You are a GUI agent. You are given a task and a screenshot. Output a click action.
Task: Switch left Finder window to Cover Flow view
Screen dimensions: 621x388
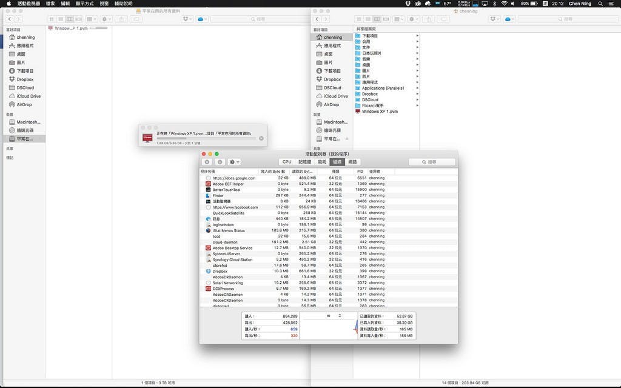point(78,19)
